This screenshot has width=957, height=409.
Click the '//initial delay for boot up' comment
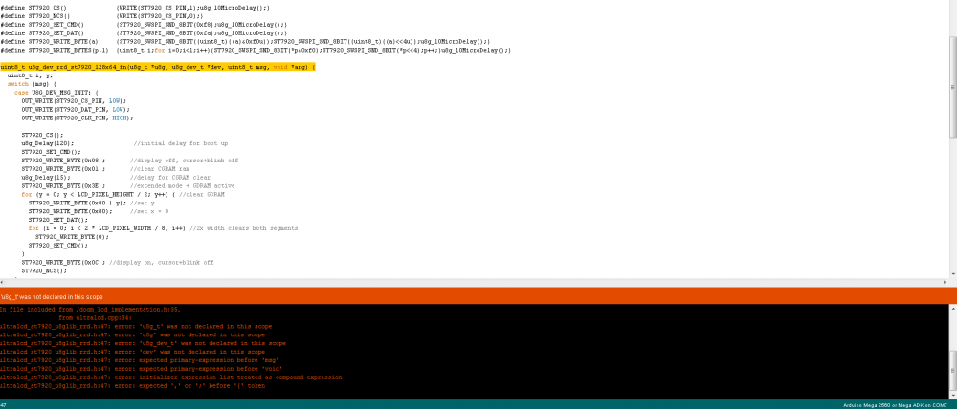pos(180,143)
